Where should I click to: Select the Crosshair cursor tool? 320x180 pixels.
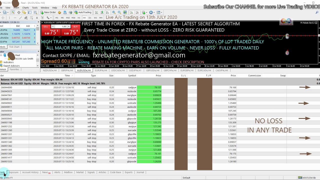(x=3, y=18)
